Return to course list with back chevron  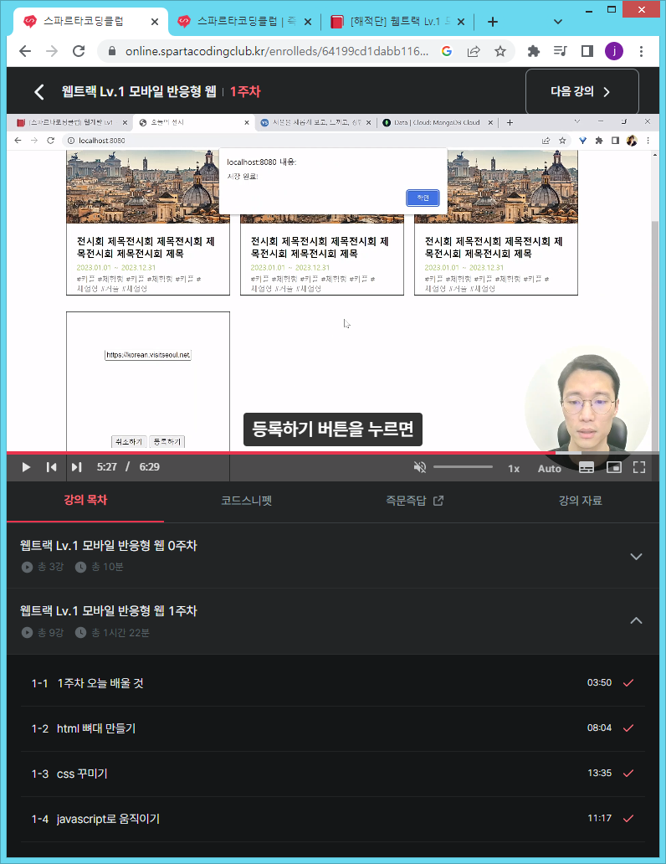[38, 91]
